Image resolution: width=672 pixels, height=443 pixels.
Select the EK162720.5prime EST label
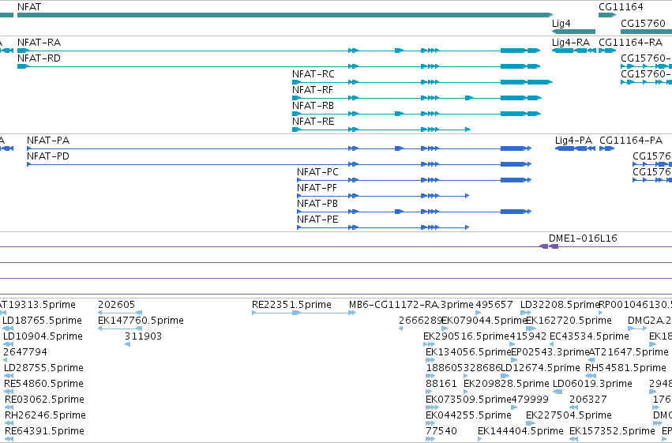(569, 321)
